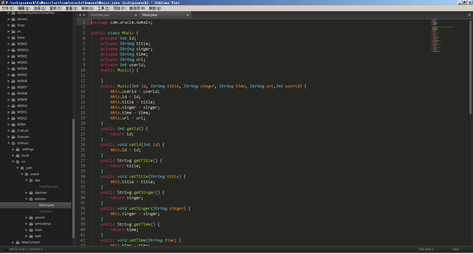Toggle the side bar status icon

[6, 249]
